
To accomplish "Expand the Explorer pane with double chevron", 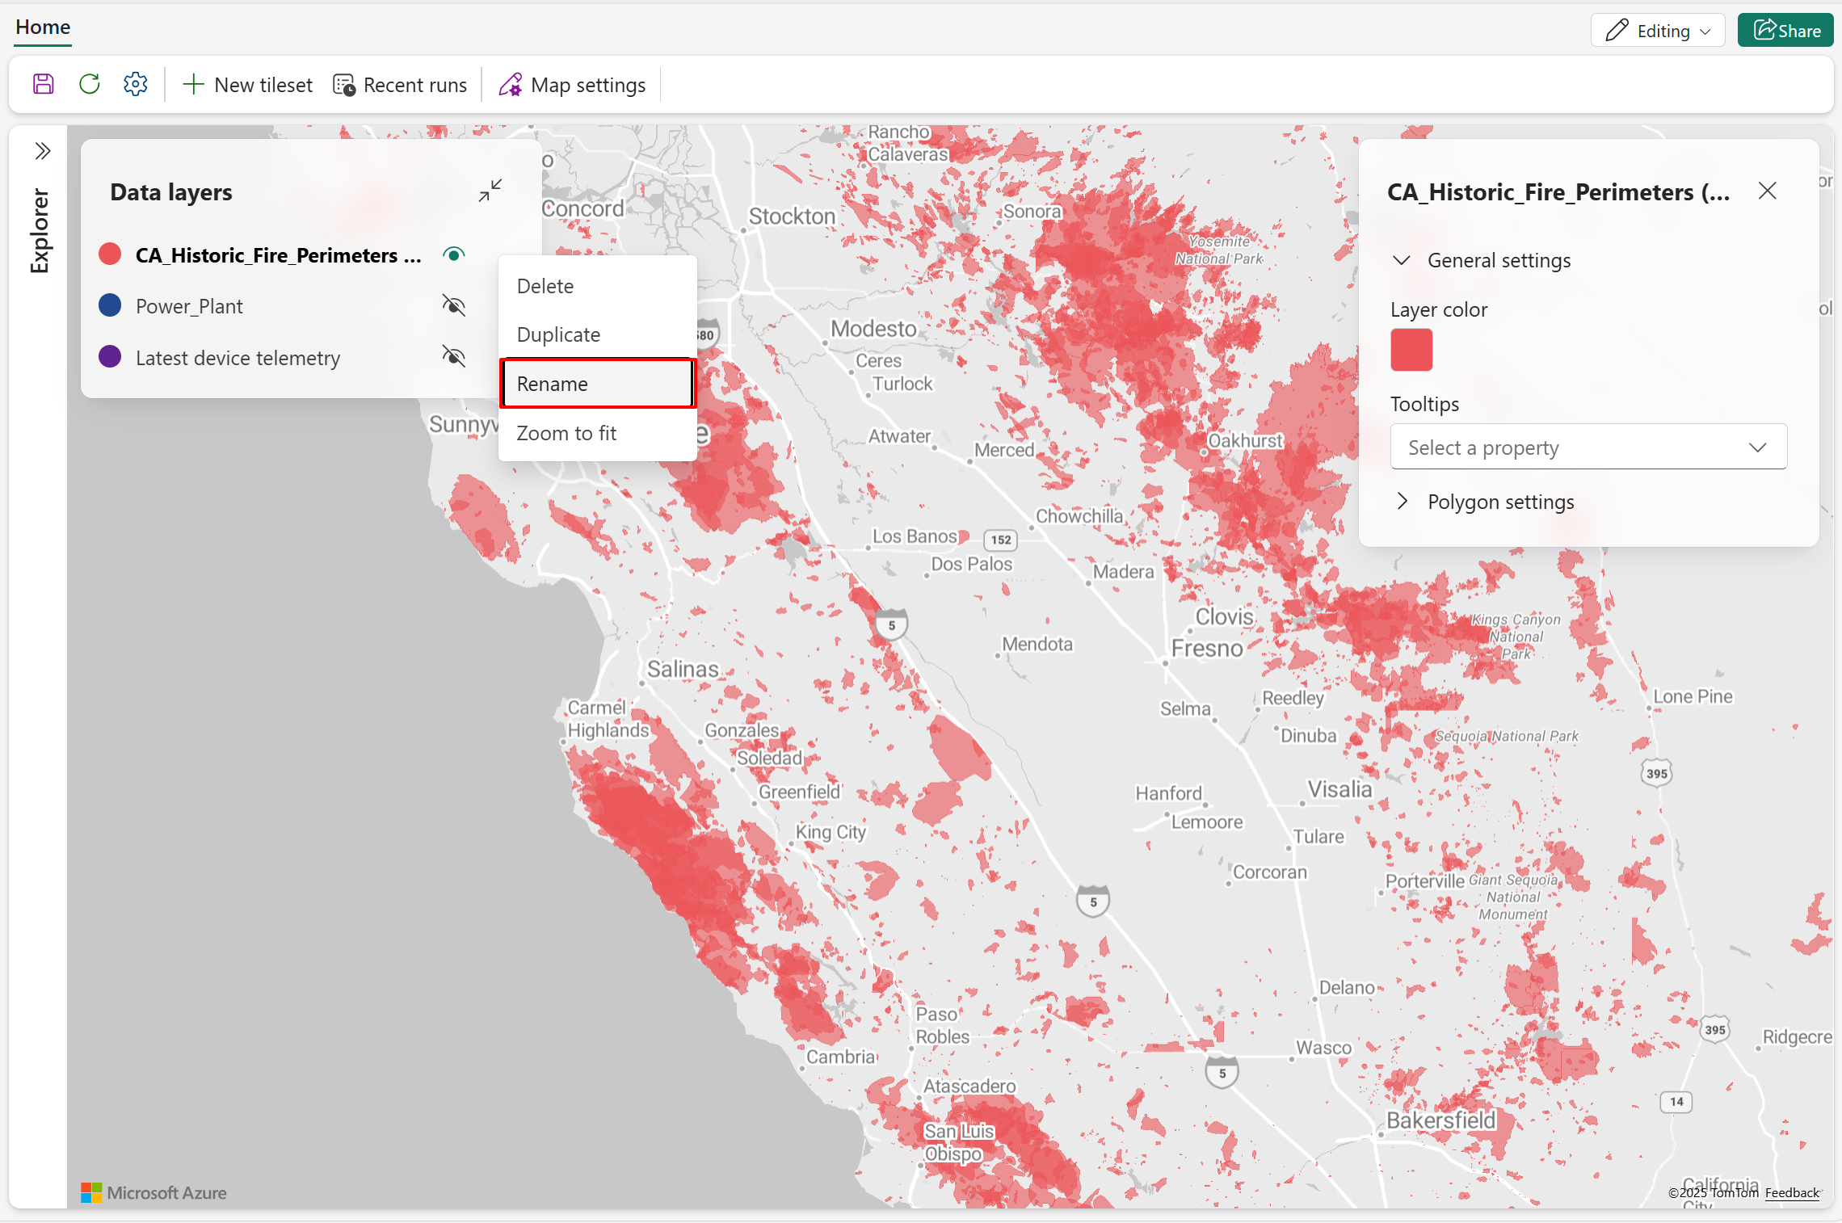I will pyautogui.click(x=43, y=151).
